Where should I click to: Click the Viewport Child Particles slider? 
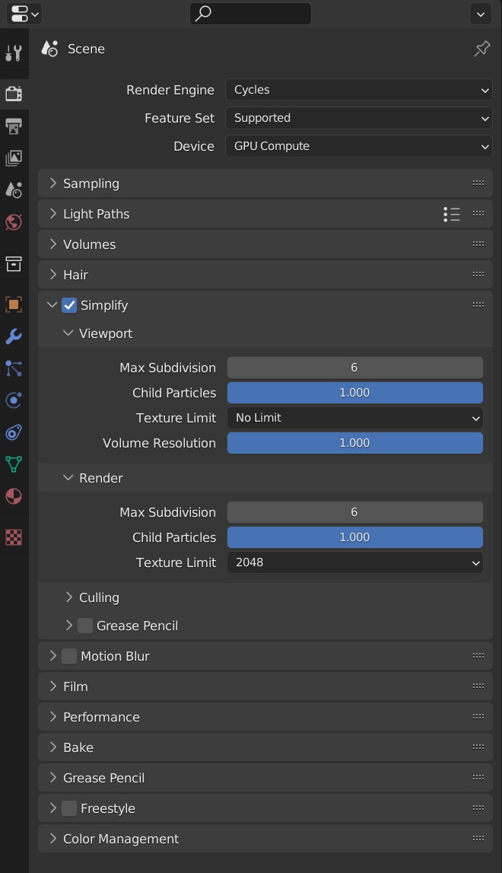354,393
